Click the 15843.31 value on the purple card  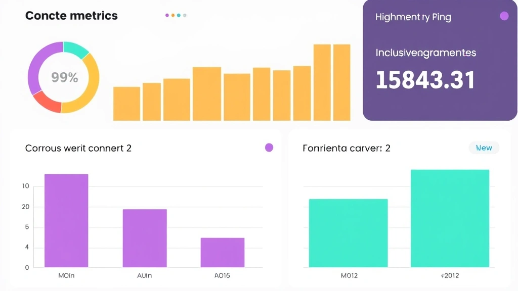(x=425, y=80)
